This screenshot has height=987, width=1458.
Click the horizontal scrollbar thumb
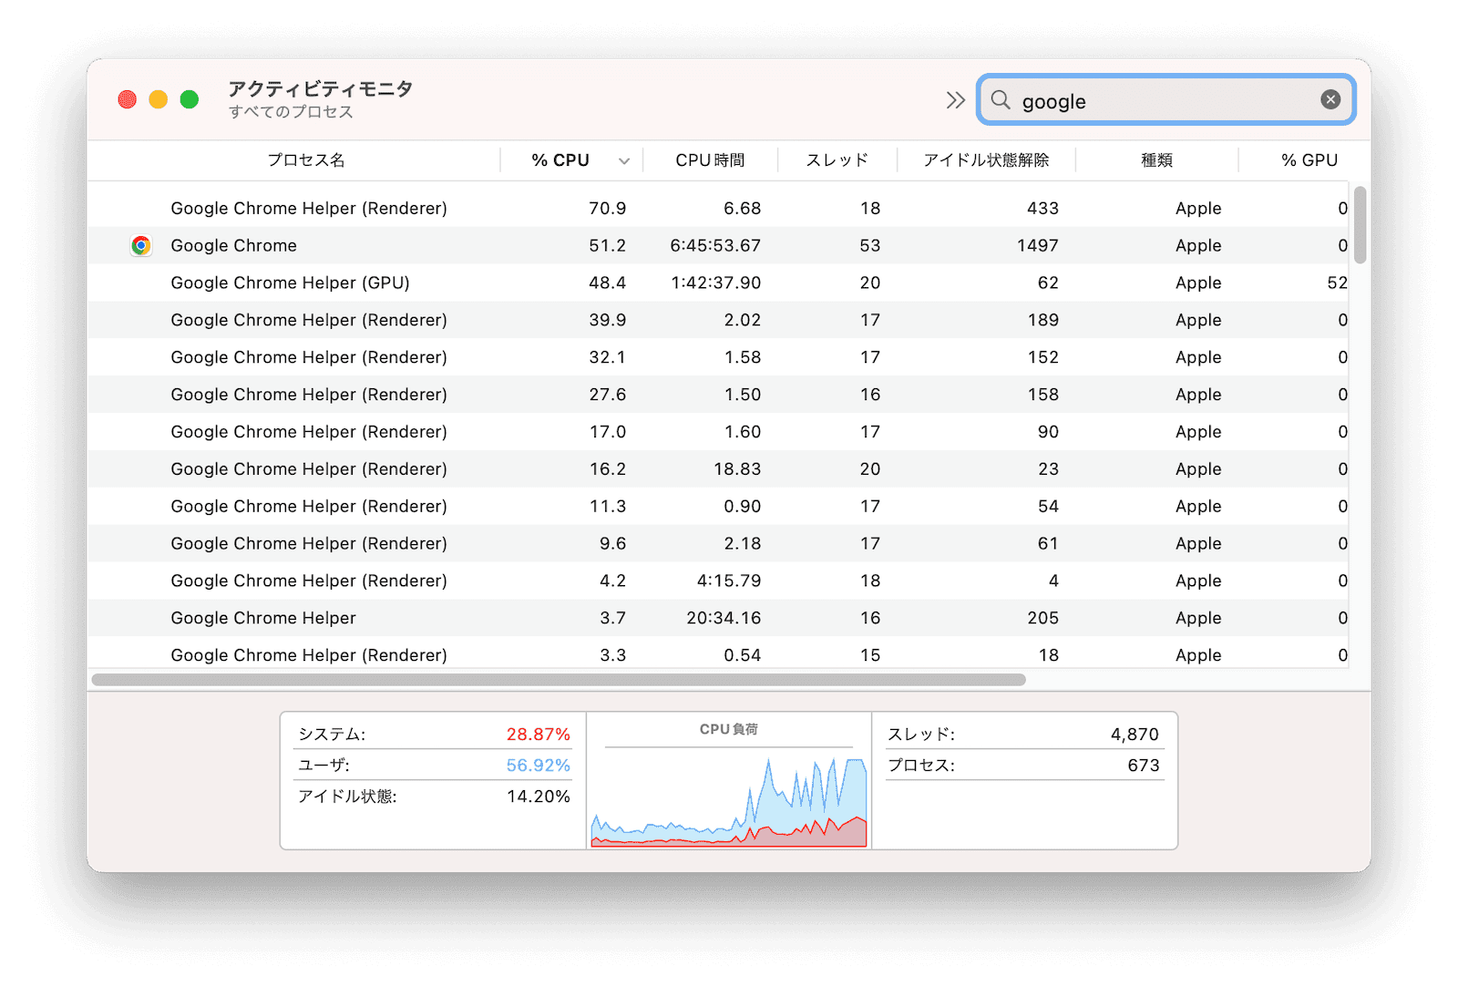click(559, 680)
